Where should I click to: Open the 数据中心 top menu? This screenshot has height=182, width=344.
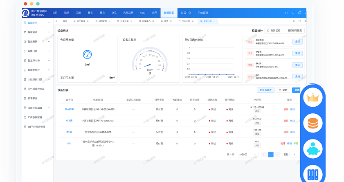[x=186, y=13]
